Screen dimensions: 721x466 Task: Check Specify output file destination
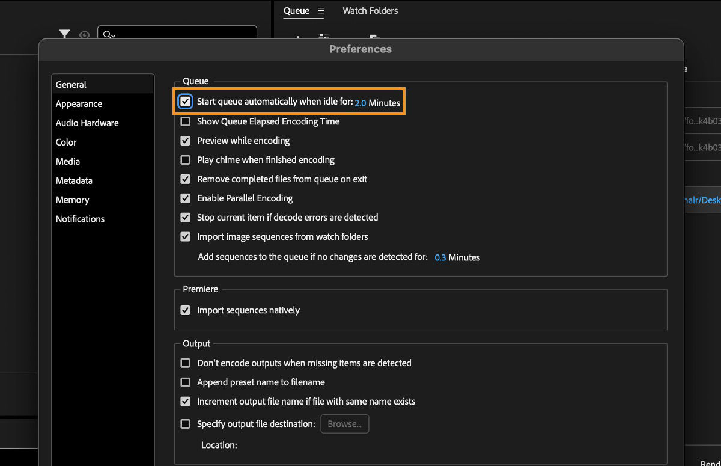pos(185,423)
